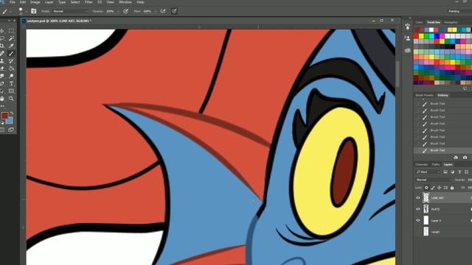Pick the pure yellow swatch
This screenshot has height=265, width=472.
[x=421, y=36]
